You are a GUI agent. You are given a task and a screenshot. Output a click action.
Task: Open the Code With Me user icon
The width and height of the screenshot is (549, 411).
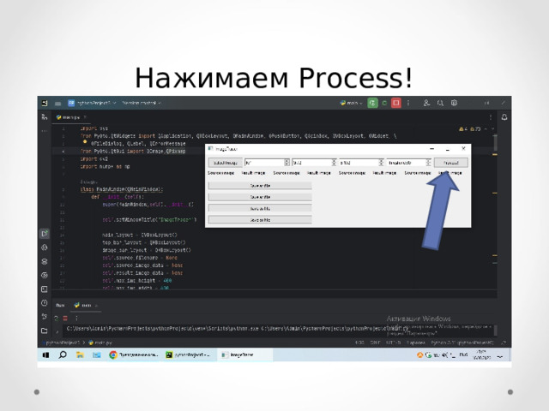[426, 103]
